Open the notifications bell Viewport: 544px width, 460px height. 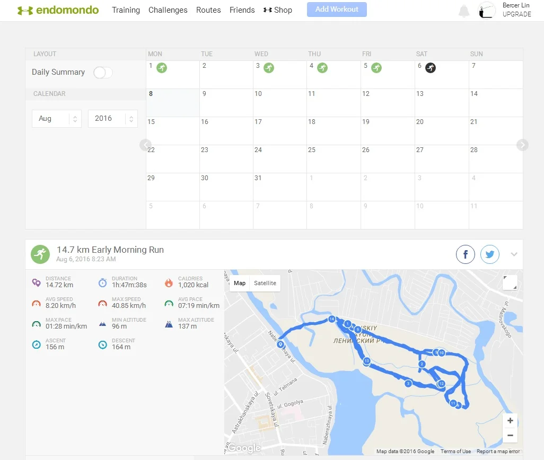coord(464,11)
